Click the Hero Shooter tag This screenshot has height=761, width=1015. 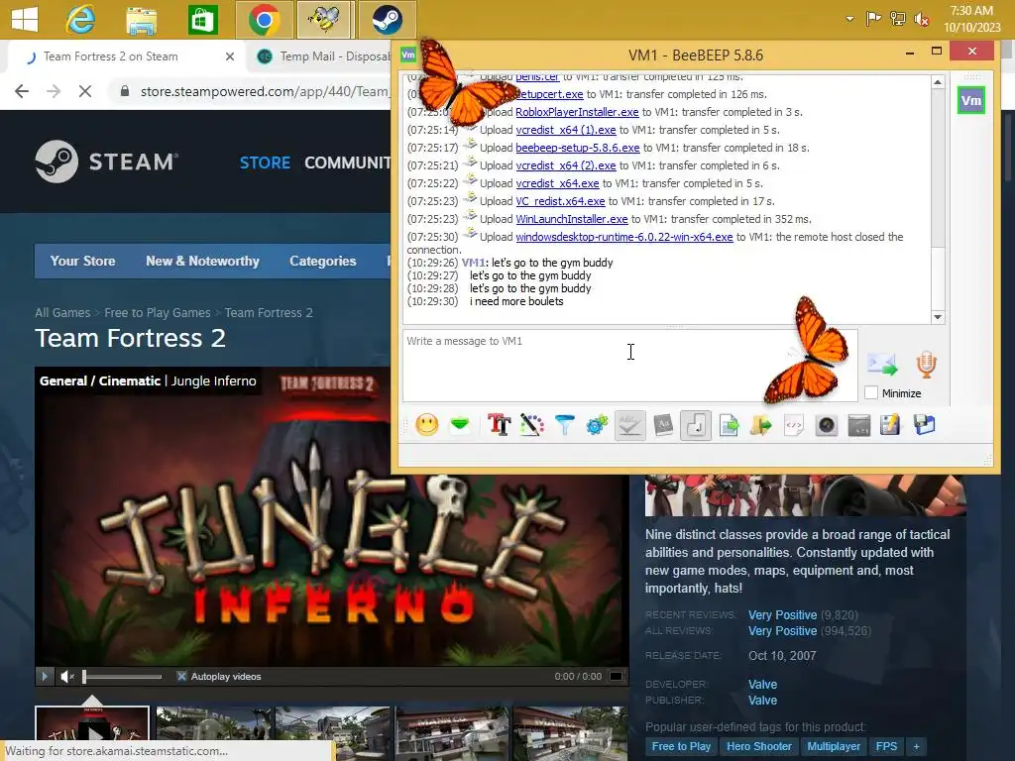[758, 746]
